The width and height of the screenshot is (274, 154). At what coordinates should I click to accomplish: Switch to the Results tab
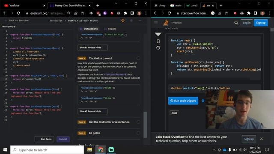point(110,29)
